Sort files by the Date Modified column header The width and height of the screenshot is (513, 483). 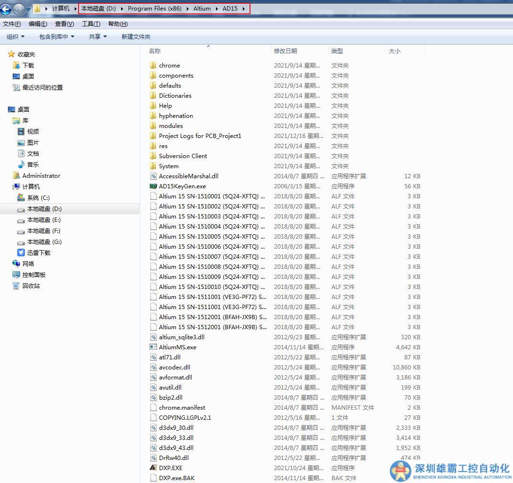click(x=285, y=51)
